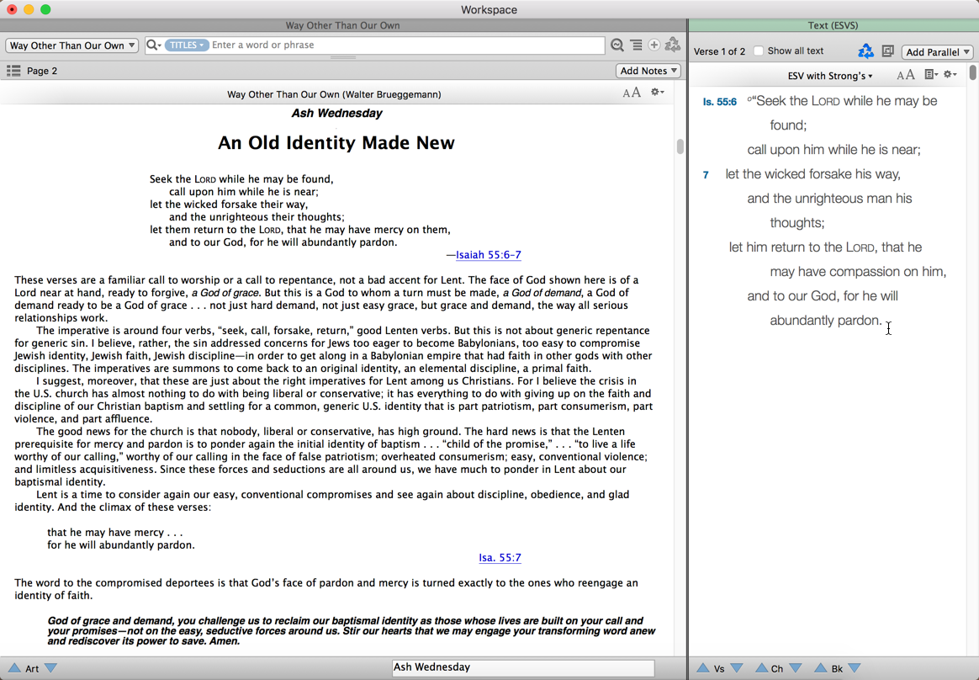Select the Text (ESVS) tab header

(x=833, y=25)
